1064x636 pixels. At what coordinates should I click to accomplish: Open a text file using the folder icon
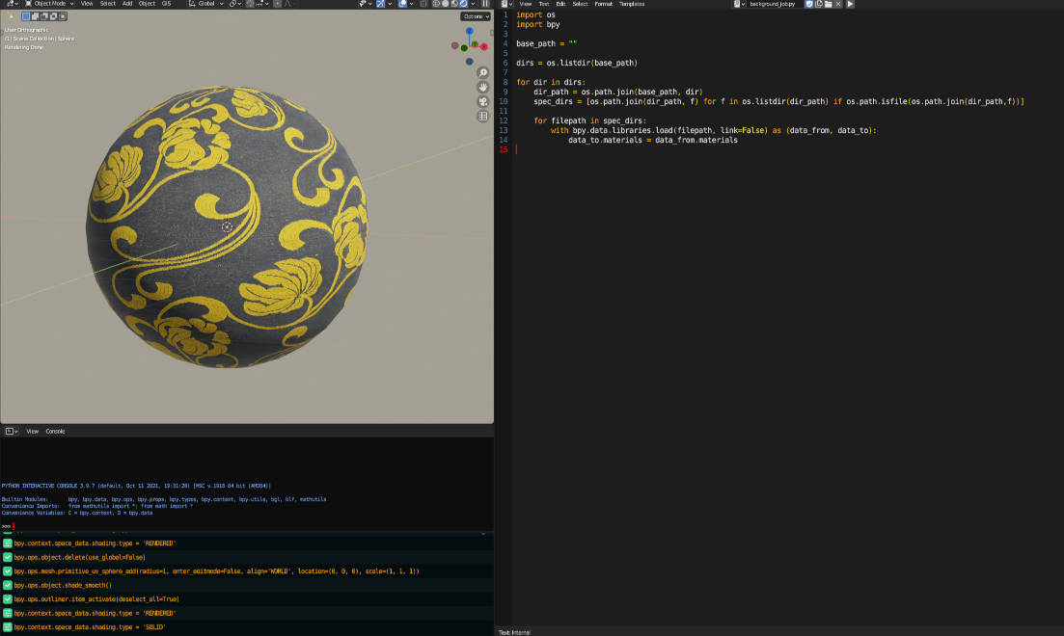[x=828, y=4]
